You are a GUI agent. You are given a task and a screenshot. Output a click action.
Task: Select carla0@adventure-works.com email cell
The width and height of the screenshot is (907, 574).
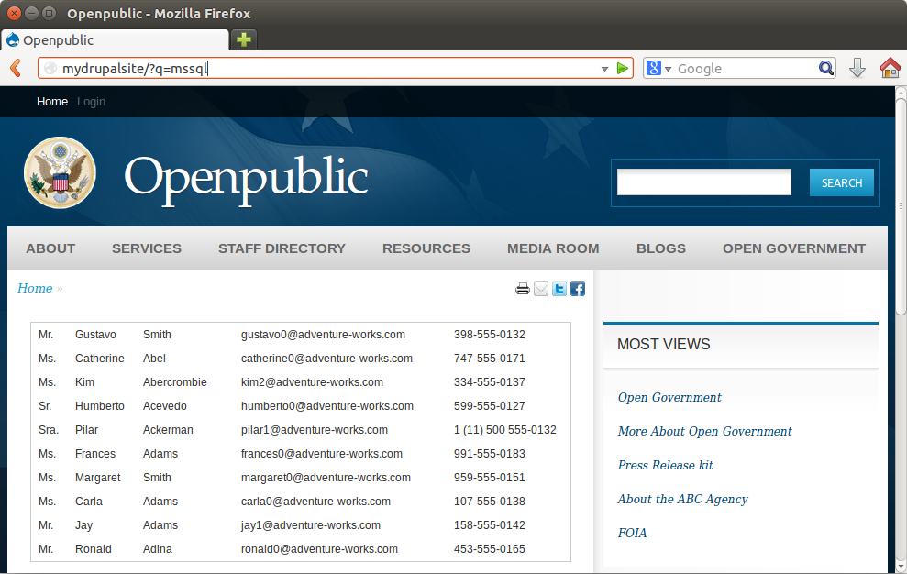point(315,501)
